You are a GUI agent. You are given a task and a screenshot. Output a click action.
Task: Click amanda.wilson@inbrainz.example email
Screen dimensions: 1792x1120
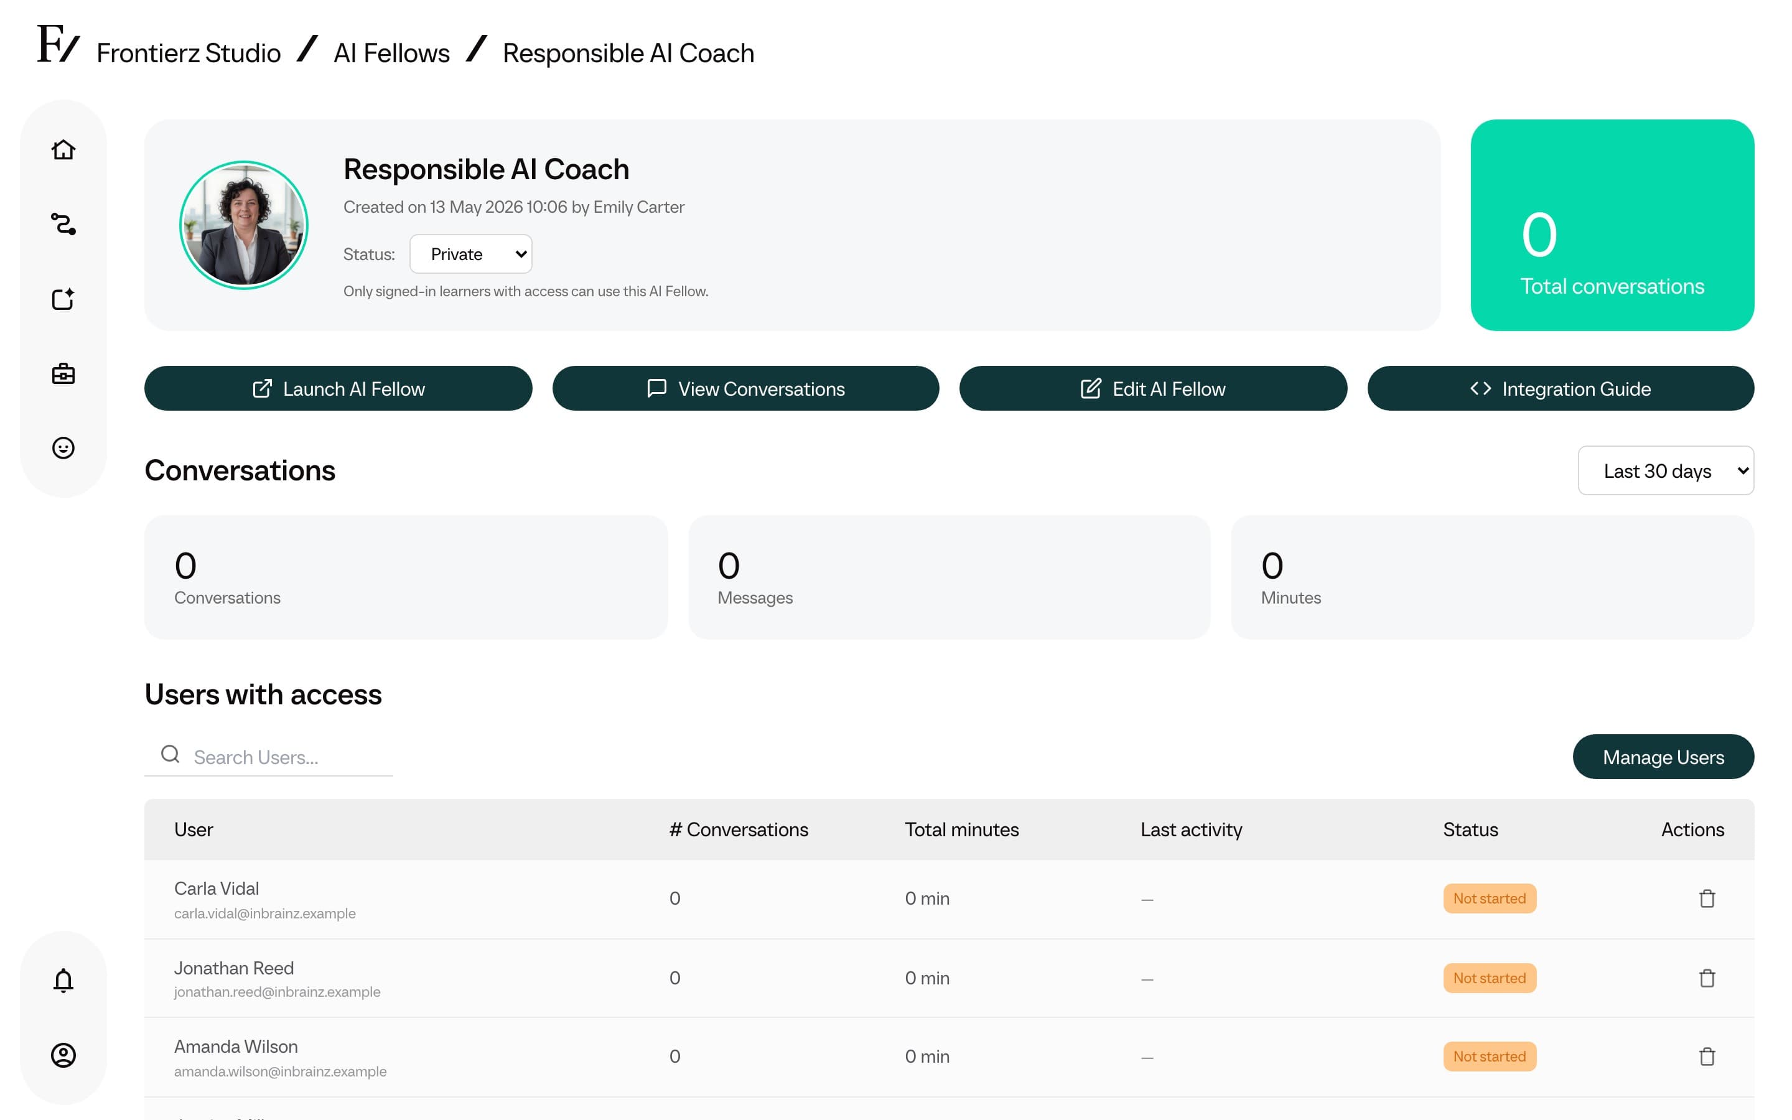(280, 1071)
